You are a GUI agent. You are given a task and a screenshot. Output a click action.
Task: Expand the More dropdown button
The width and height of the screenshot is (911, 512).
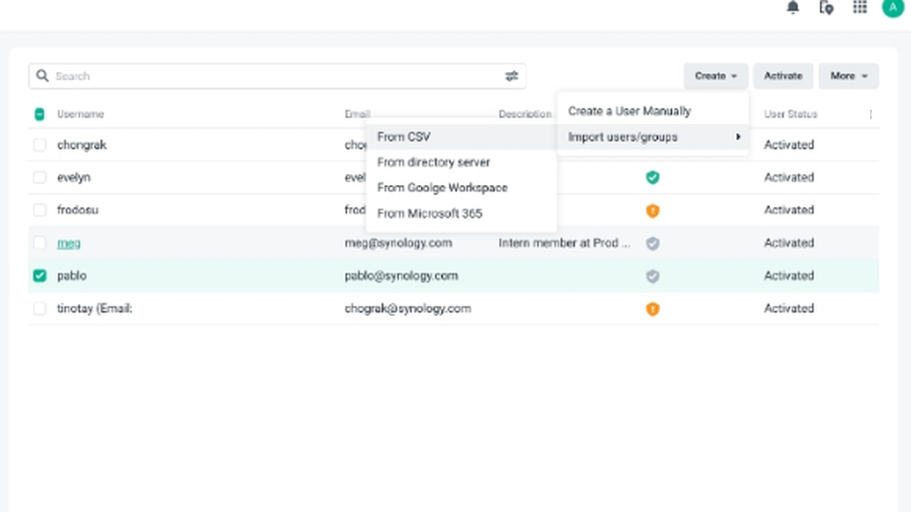point(848,77)
